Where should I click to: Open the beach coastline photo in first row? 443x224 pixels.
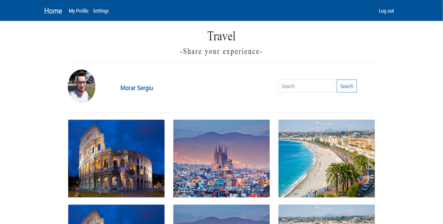pyautogui.click(x=327, y=159)
